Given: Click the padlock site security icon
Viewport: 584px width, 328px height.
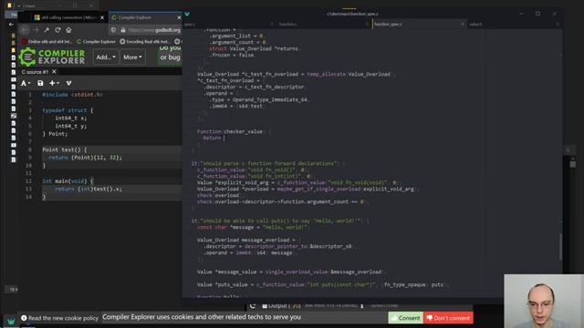Looking at the screenshot, I should pos(123,30).
